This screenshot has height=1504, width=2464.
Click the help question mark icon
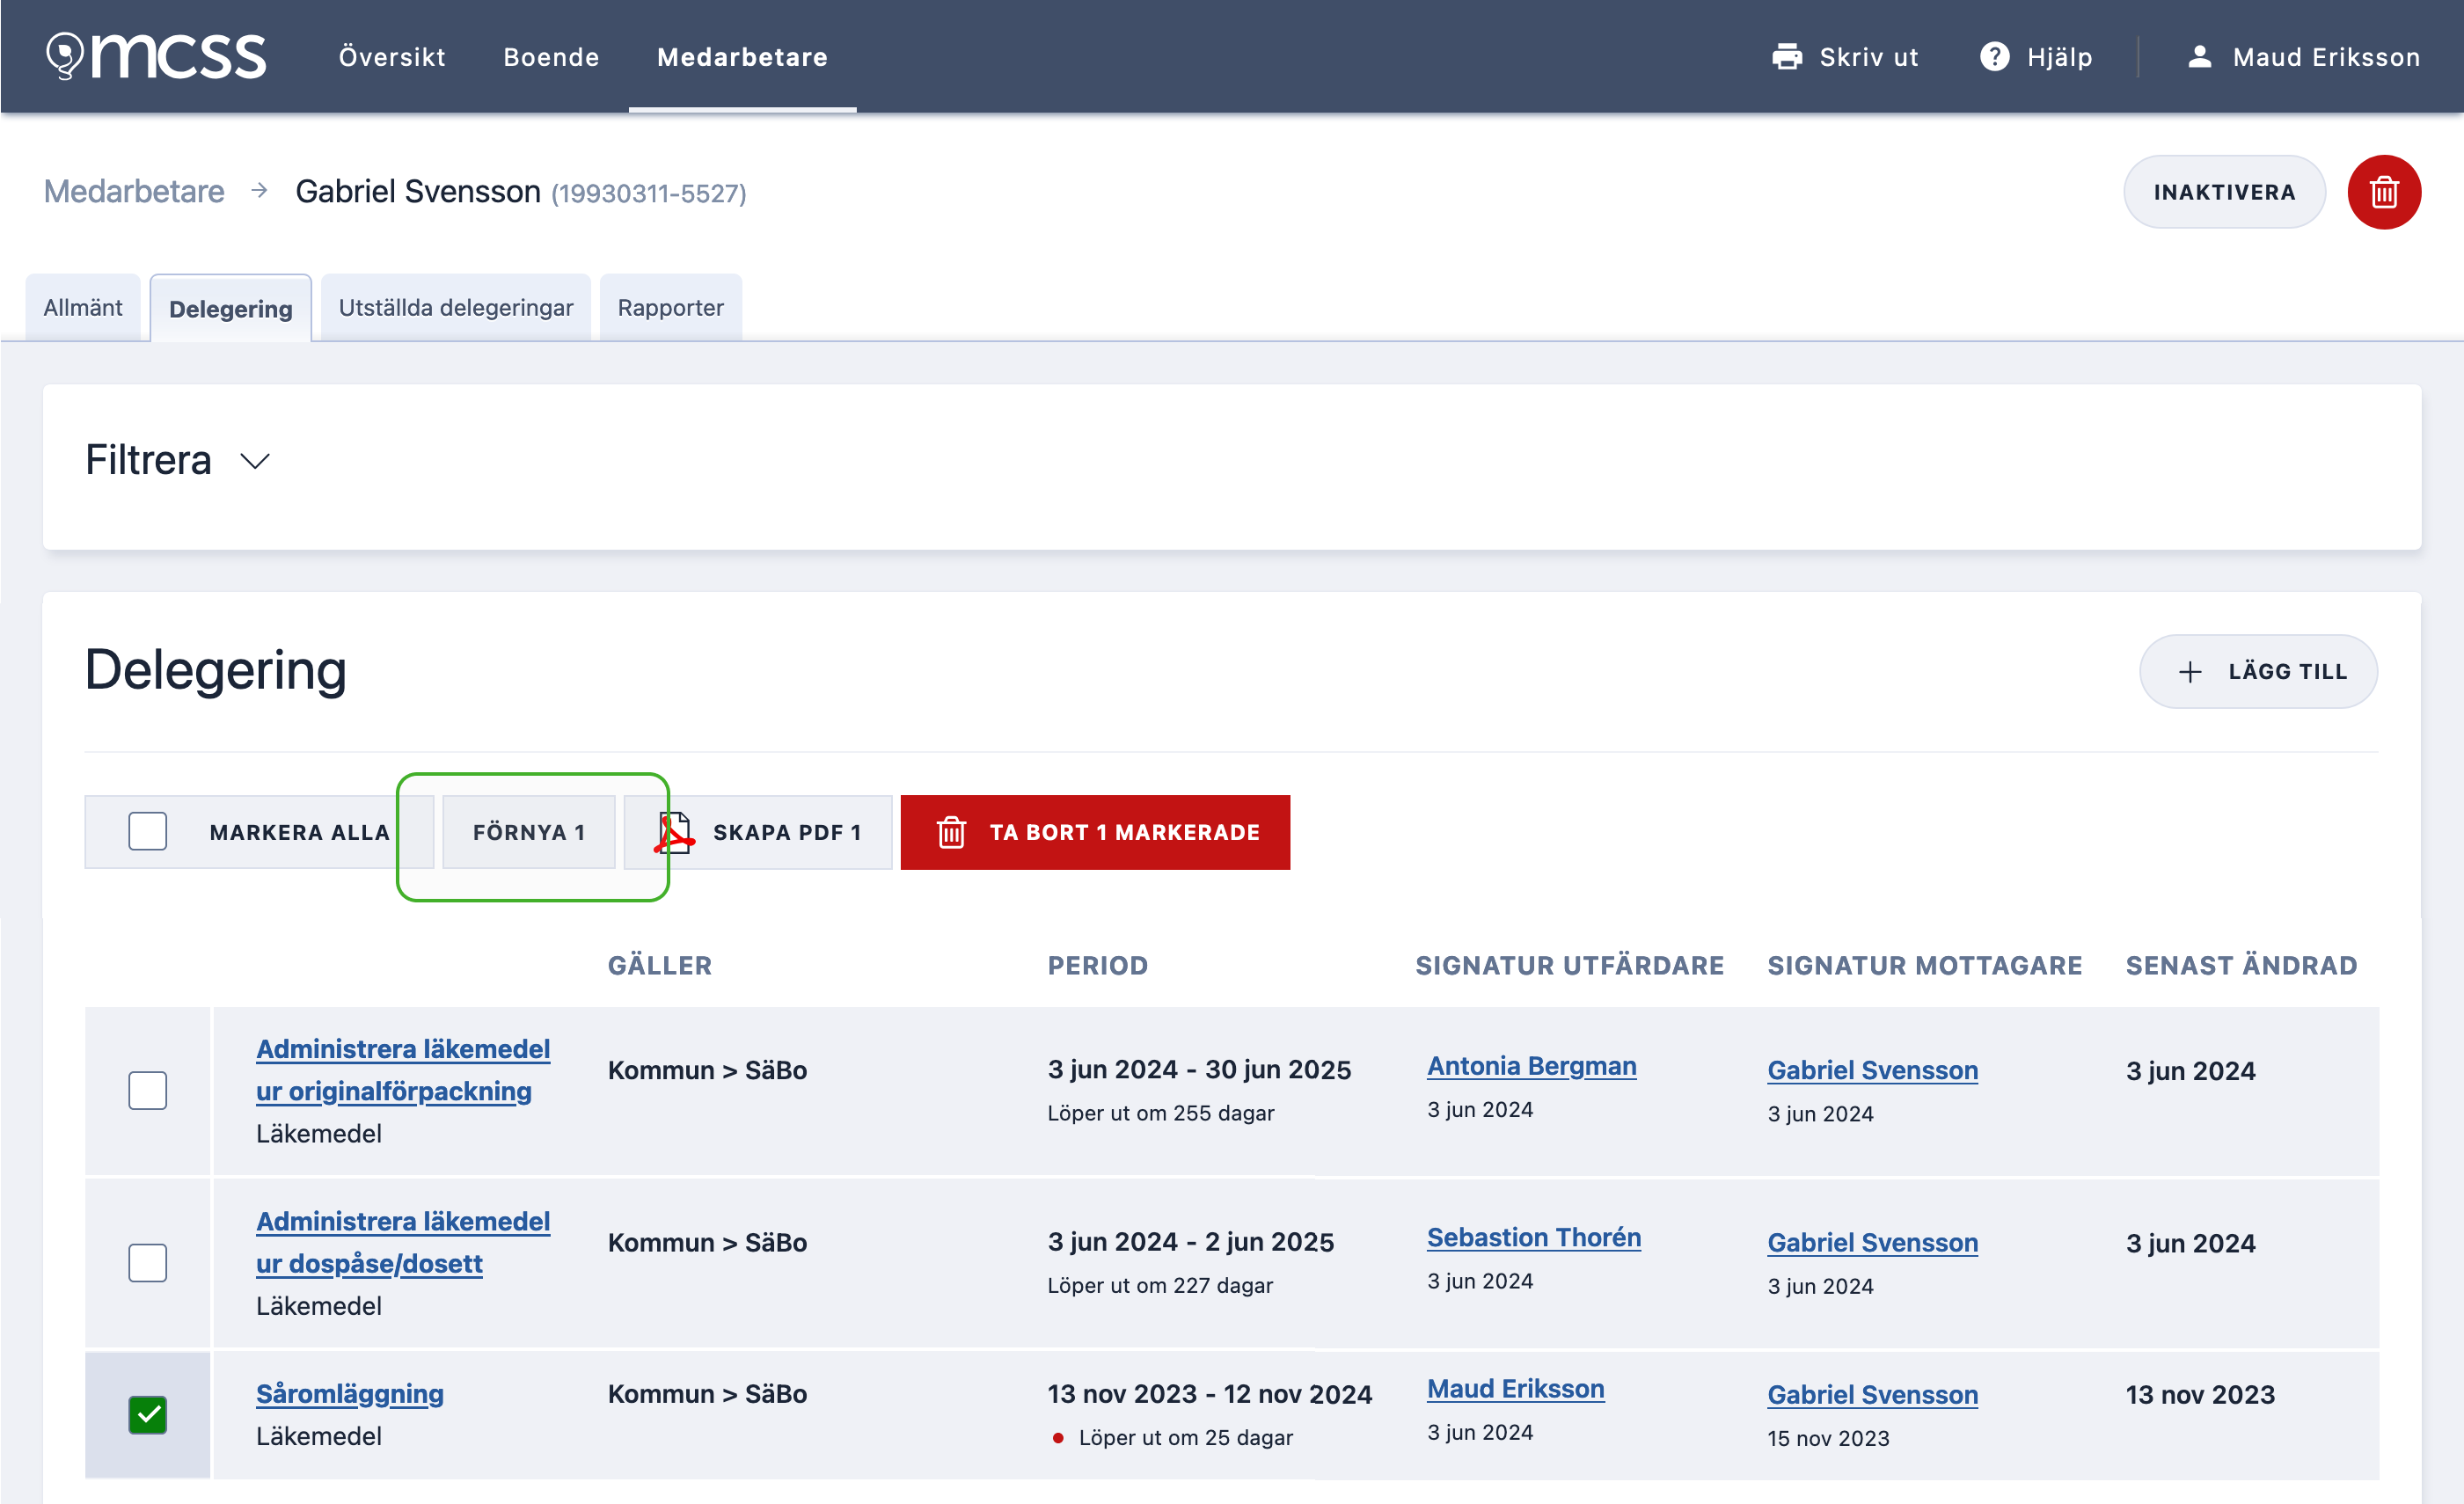click(x=1994, y=57)
